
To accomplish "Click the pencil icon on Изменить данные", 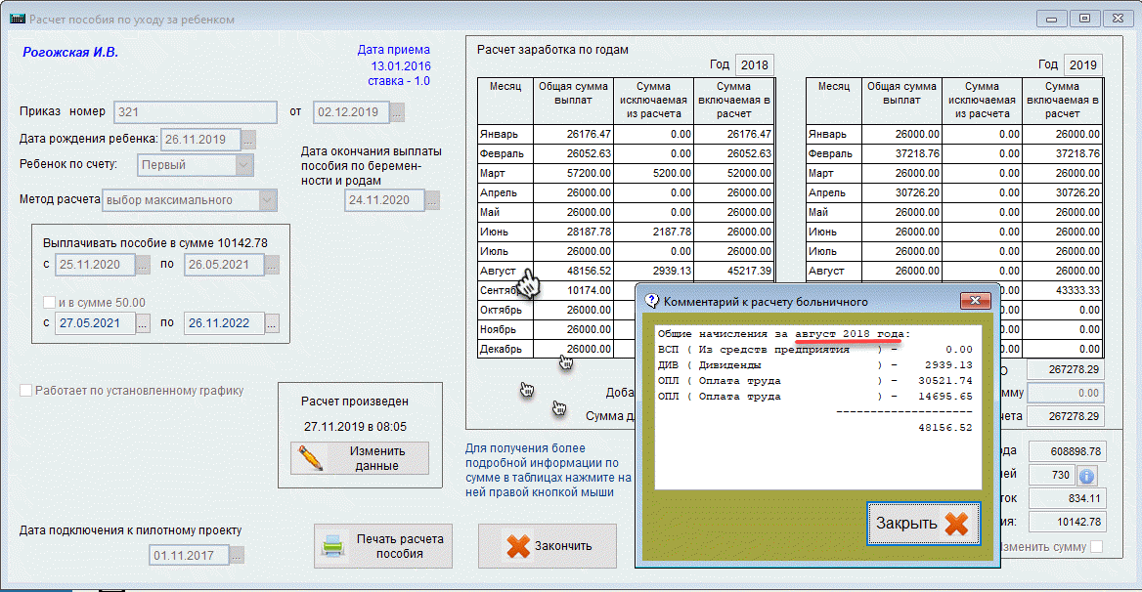I will point(310,458).
